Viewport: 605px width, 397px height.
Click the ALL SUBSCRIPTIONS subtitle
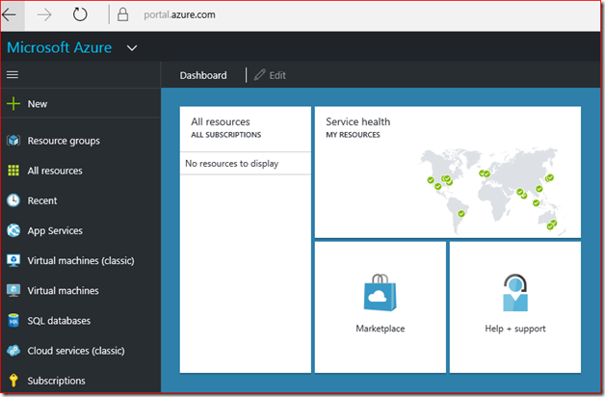point(226,135)
